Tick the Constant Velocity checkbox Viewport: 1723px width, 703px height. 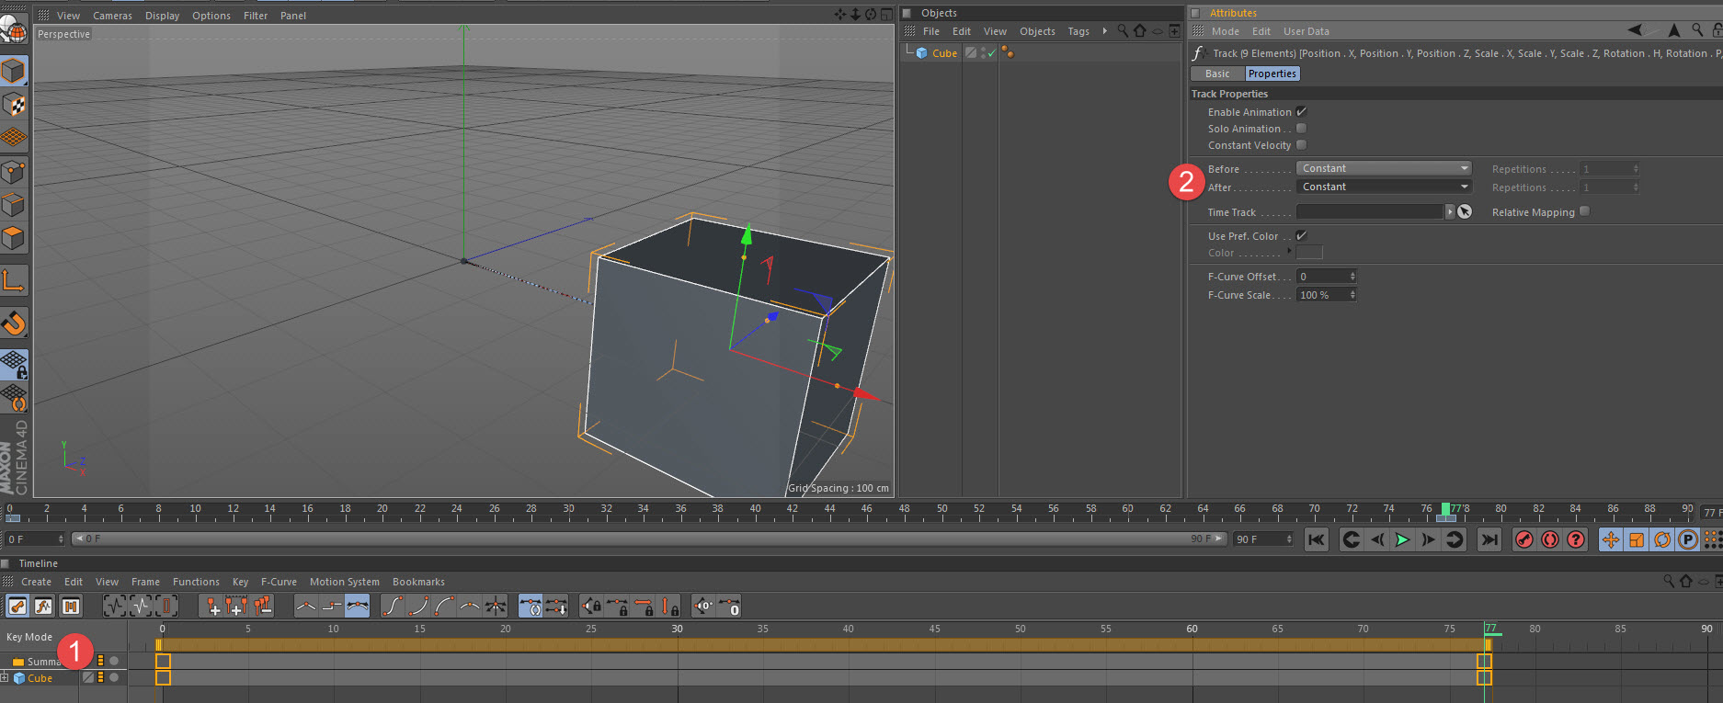pos(1301,145)
